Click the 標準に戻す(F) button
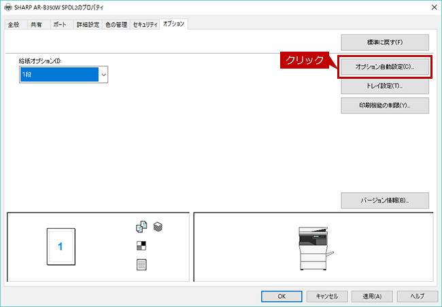 (x=385, y=42)
